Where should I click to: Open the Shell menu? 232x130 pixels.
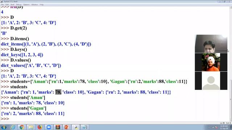[12, 5]
